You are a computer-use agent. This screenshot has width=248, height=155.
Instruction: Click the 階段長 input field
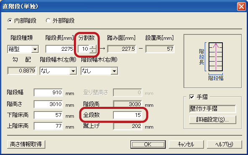[x=60, y=49]
